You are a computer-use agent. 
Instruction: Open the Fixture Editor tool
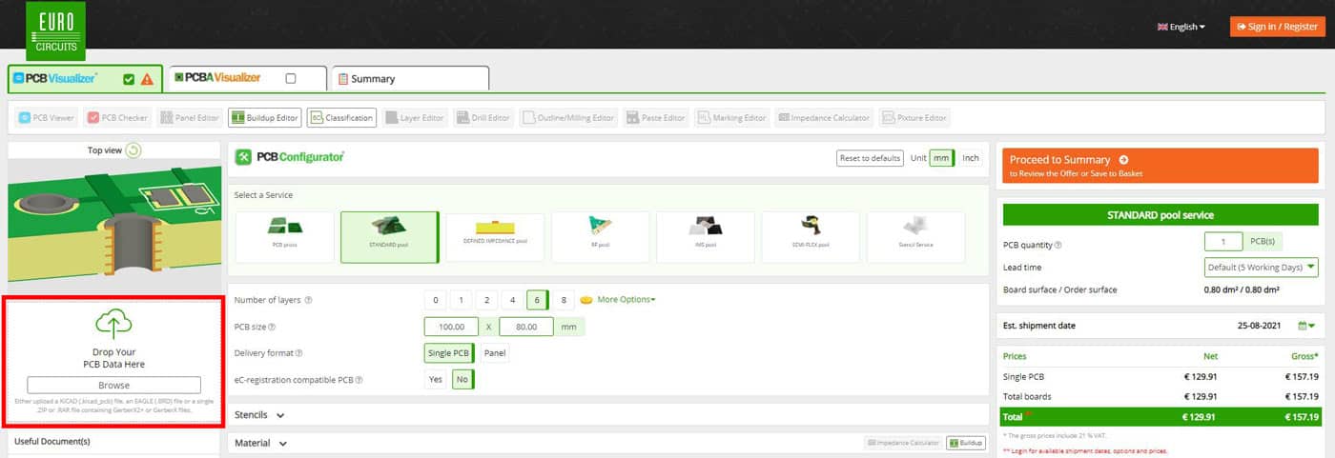coord(914,118)
